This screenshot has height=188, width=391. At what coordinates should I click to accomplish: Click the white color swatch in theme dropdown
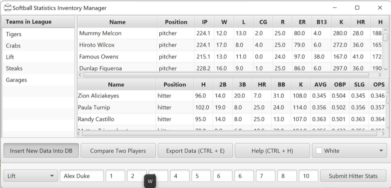tap(319, 151)
